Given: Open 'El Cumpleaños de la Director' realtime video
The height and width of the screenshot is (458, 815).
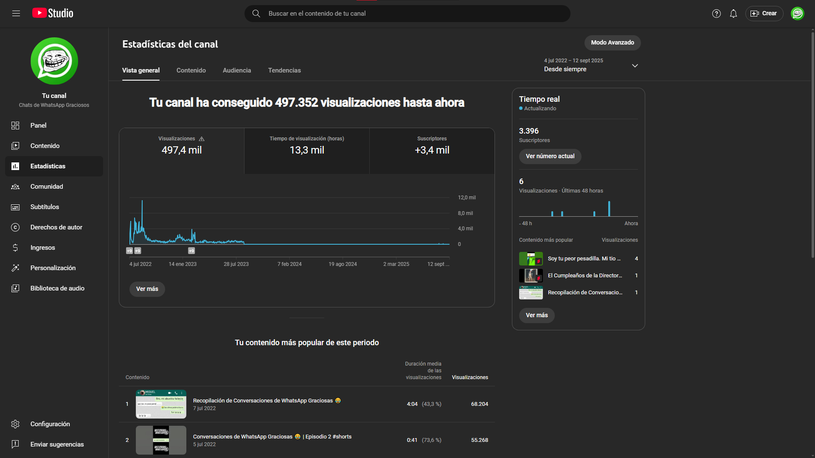Looking at the screenshot, I should [x=585, y=276].
